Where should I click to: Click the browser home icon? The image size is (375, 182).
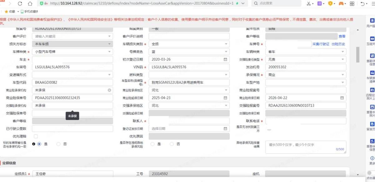pyautogui.click(x=30, y=3)
